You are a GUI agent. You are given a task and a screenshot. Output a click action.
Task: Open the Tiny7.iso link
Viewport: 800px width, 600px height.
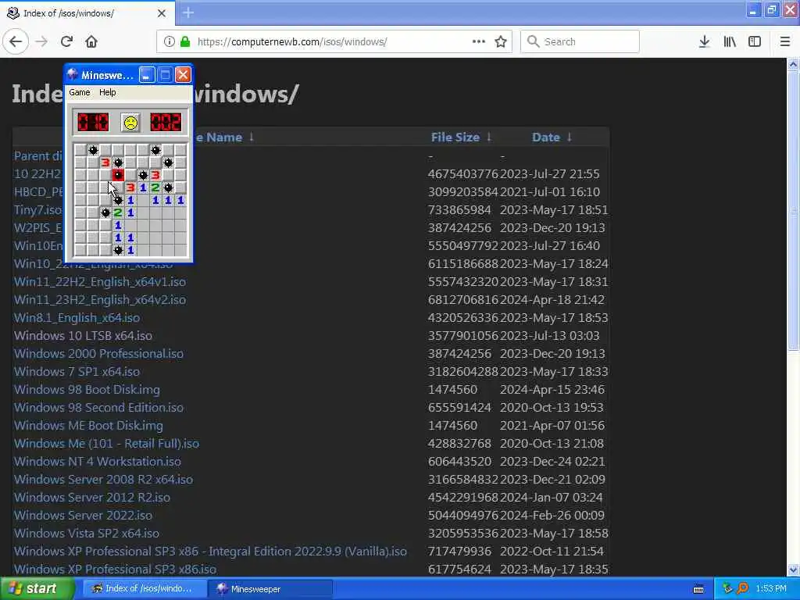coord(37,209)
